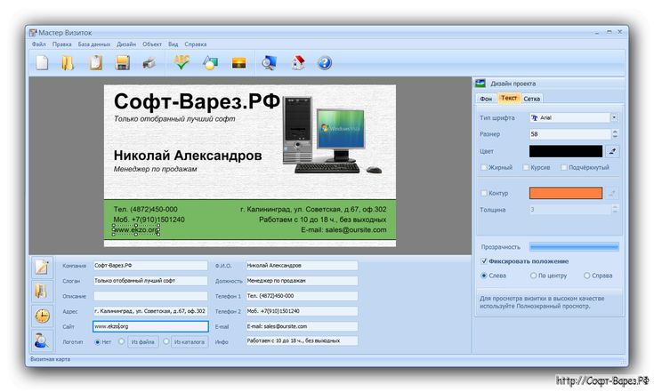
Task: Click the orange outline color swatch
Action: 566,193
